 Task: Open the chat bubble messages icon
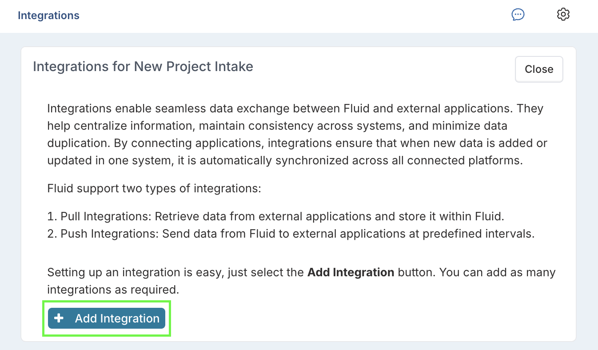[x=518, y=15]
